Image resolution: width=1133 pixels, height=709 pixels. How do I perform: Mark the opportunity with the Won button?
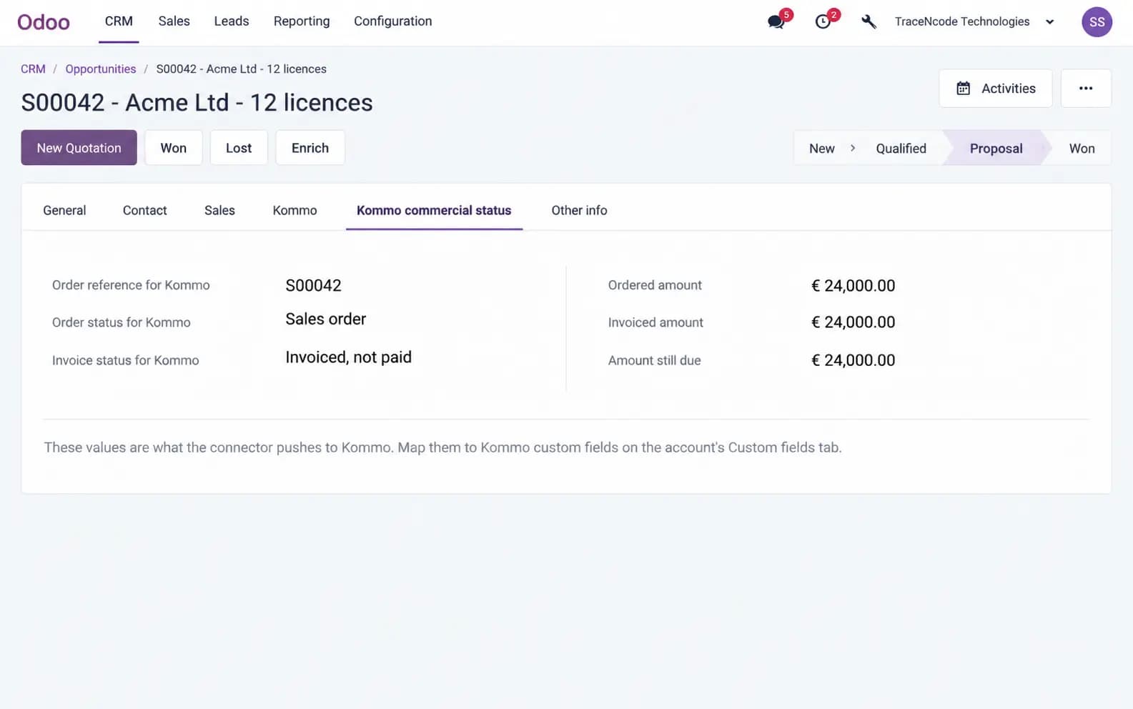pos(174,148)
